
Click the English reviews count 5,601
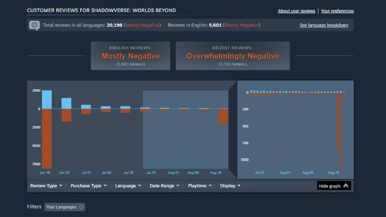[215, 25]
